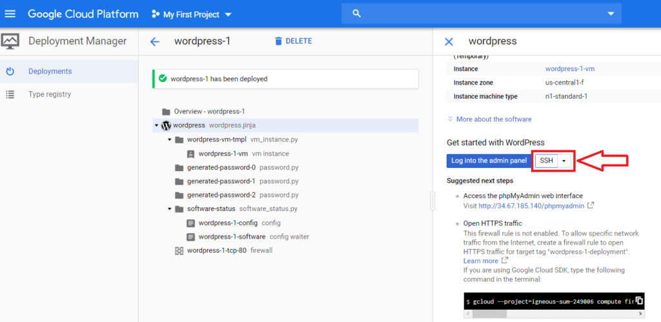
Task: Click the n1-standard-1 machine type value
Action: pos(566,97)
